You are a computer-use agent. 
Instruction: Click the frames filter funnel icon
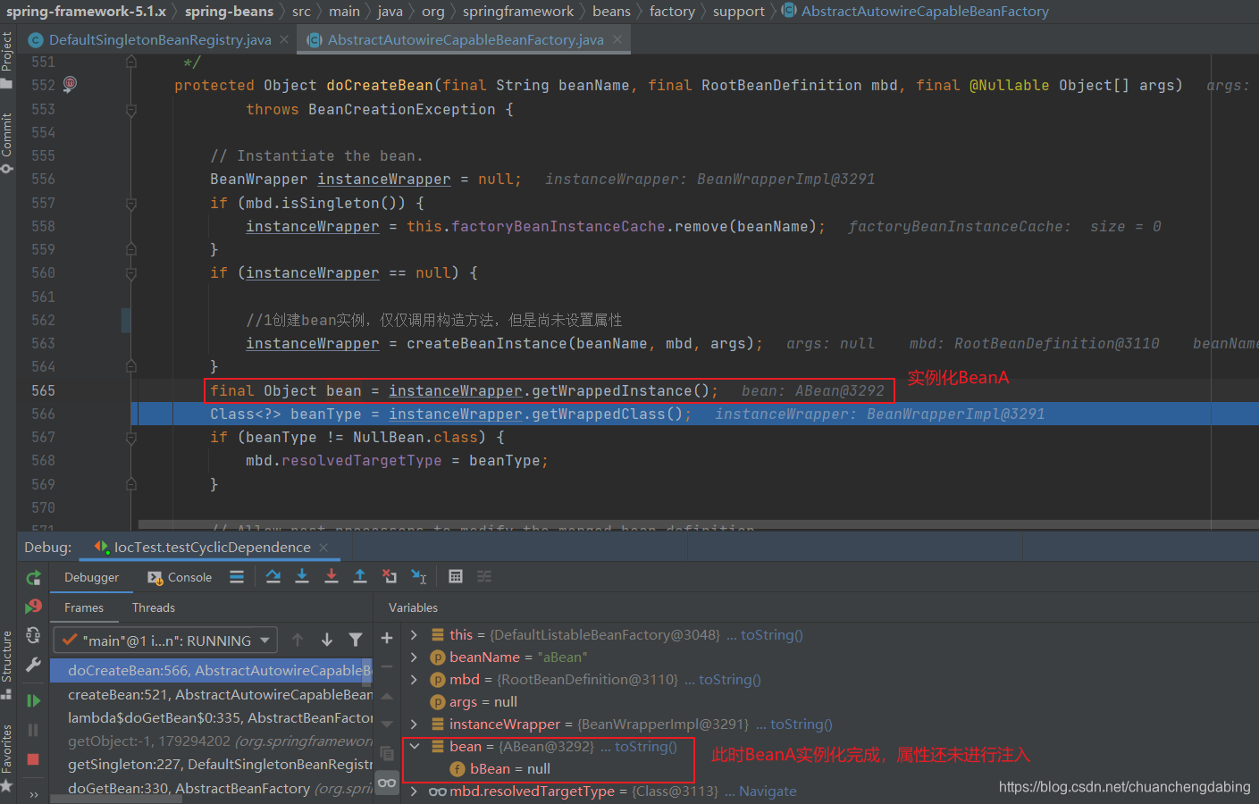click(356, 640)
